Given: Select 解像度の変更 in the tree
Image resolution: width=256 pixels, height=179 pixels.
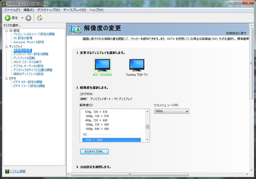Looking at the screenshot, I should (x=22, y=50).
